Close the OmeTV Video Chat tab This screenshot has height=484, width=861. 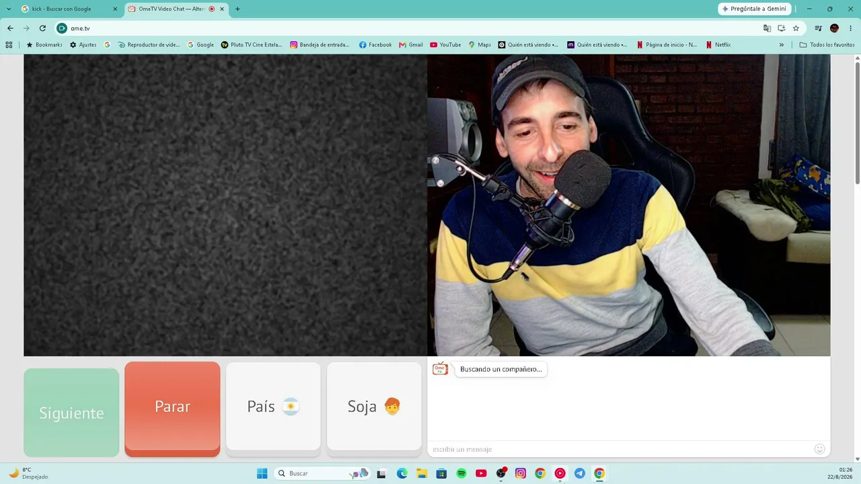(222, 9)
